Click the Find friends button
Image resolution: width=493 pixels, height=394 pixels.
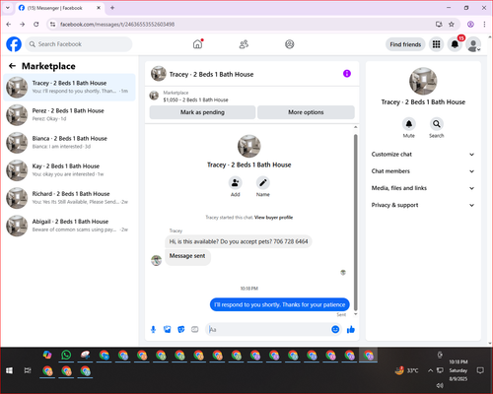405,44
